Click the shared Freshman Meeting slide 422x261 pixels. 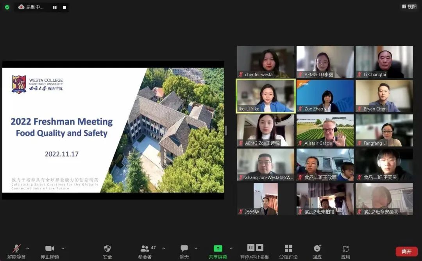(113, 130)
